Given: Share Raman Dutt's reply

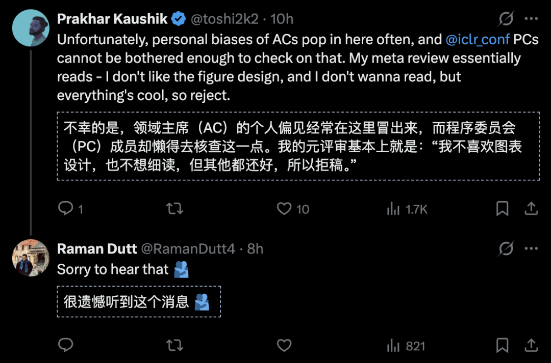Looking at the screenshot, I should 531,346.
